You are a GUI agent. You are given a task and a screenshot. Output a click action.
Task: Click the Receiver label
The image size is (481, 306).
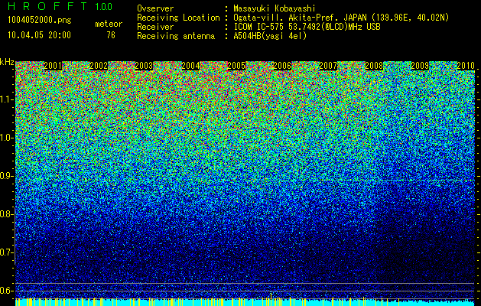click(x=155, y=27)
